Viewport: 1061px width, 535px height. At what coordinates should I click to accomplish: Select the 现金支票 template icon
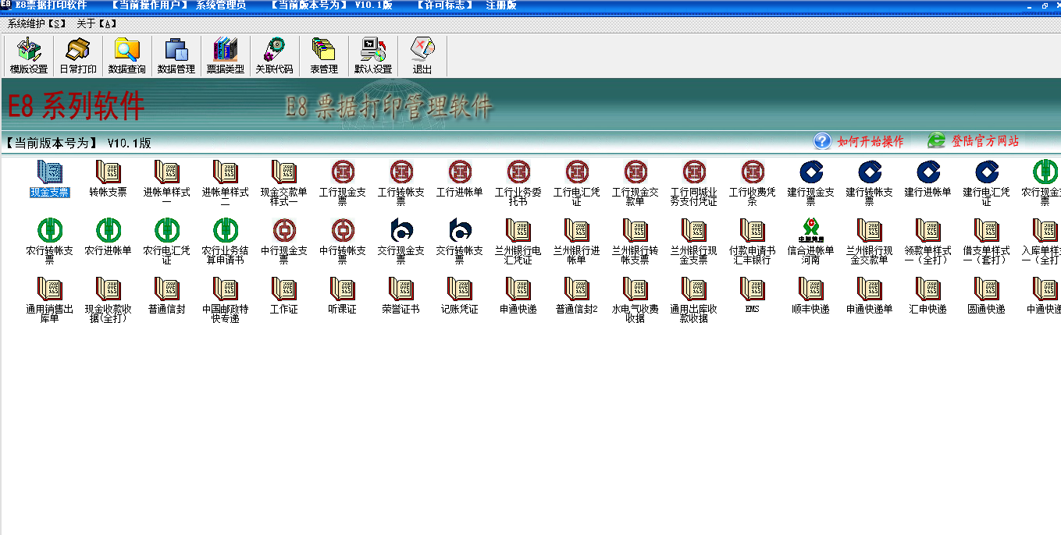(x=49, y=179)
